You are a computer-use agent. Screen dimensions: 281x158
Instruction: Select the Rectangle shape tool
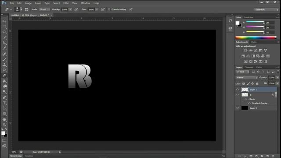pyautogui.click(x=4, y=114)
